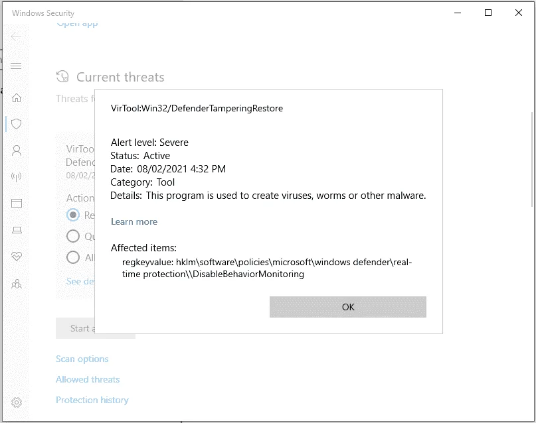The image size is (536, 423).
Task: Click the affected regkeyvalue path text
Action: tap(267, 268)
